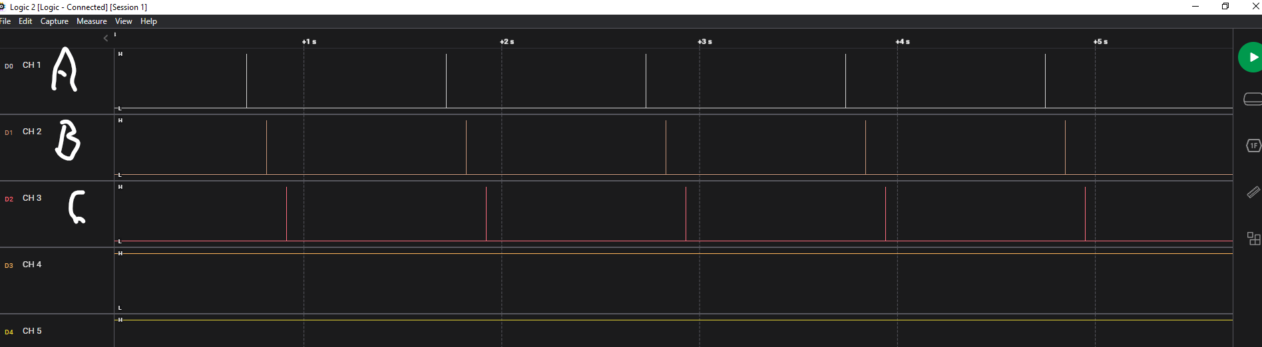The height and width of the screenshot is (347, 1262).
Task: Click the D2 channel index tag
Action: pos(9,199)
